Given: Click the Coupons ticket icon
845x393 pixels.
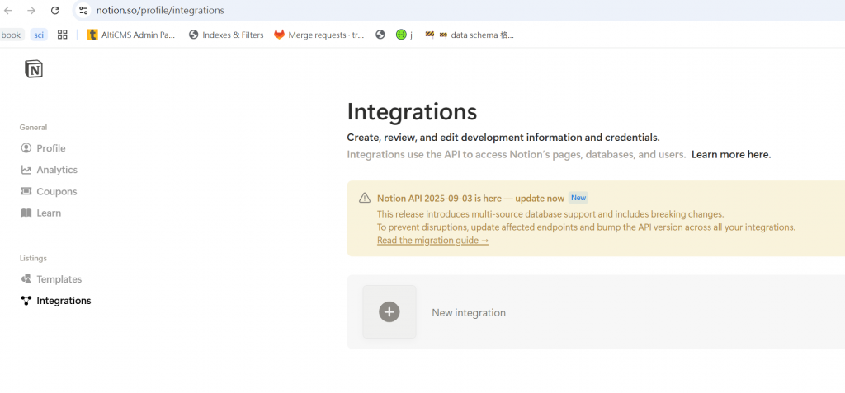Looking at the screenshot, I should pyautogui.click(x=26, y=191).
